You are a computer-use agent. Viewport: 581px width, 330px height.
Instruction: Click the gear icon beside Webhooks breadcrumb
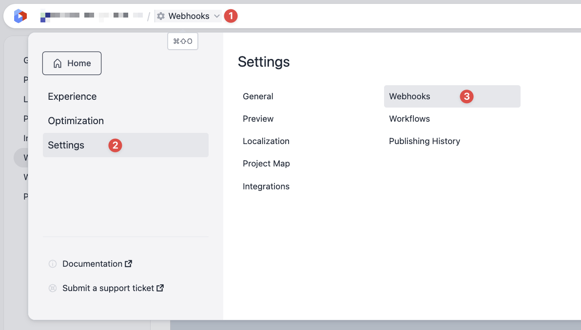161,16
